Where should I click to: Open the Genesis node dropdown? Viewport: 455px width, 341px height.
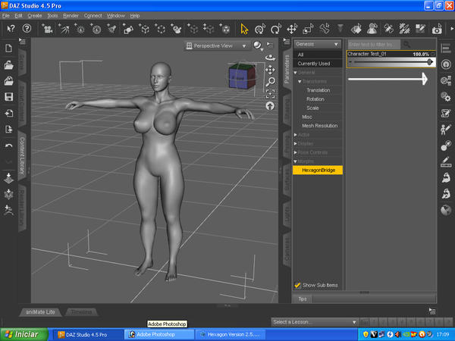(317, 44)
